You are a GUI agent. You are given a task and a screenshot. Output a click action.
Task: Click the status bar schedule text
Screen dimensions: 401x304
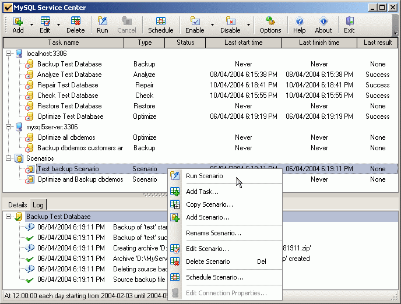coord(86,296)
